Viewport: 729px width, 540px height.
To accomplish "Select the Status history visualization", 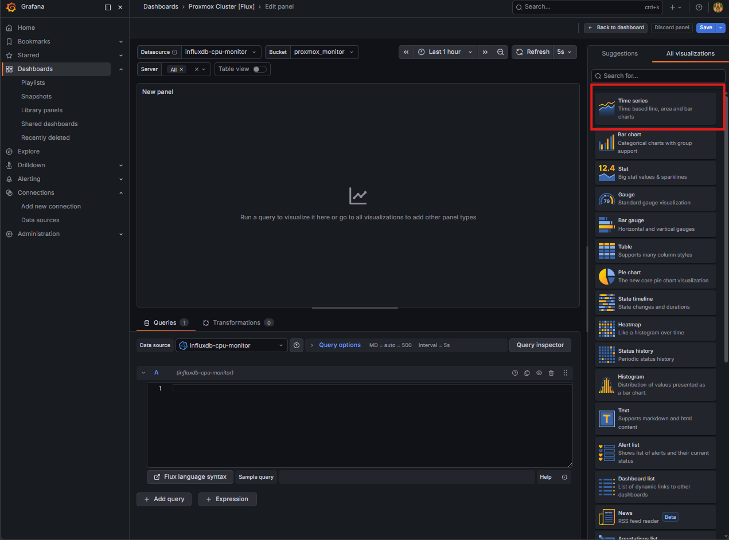I will (x=656, y=354).
